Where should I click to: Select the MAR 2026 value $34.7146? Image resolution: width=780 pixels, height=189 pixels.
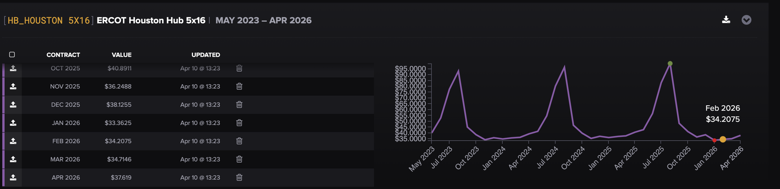(119, 159)
